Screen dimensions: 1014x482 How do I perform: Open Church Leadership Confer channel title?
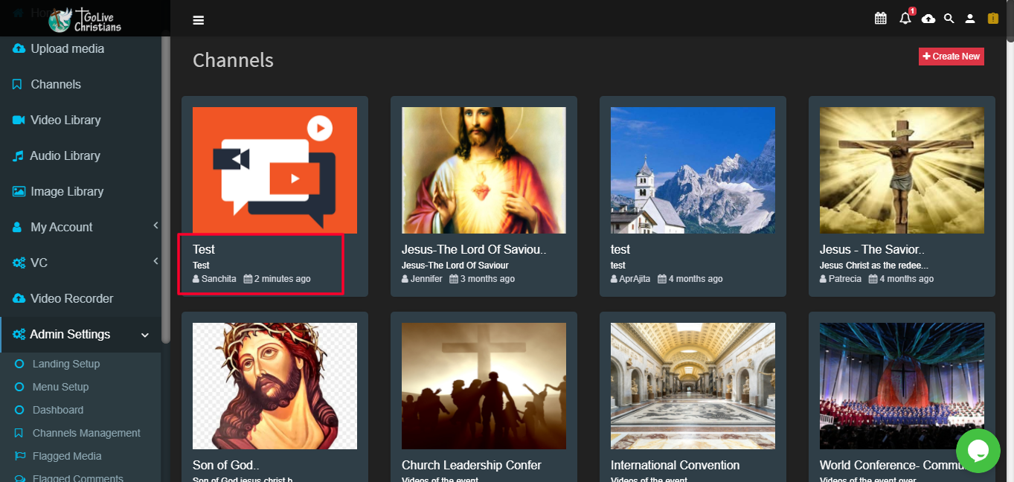click(x=472, y=465)
